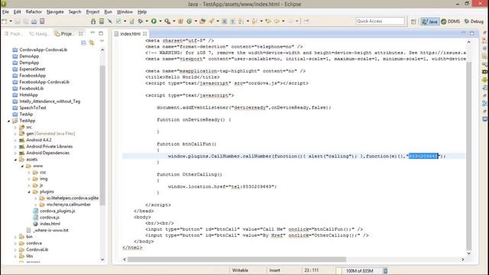The height and width of the screenshot is (275, 489).
Task: Select index.html in project tree
Action: [x=50, y=224]
